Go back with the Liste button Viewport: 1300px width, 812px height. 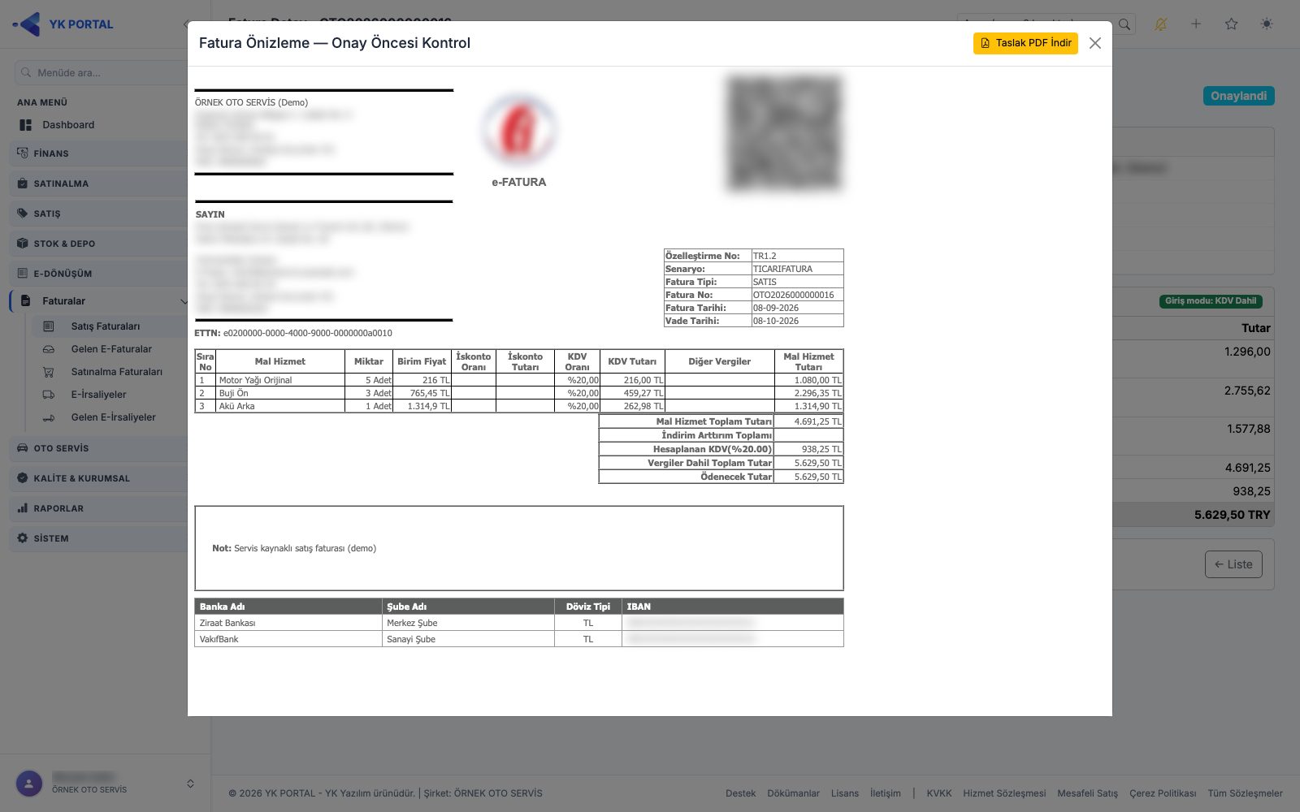point(1233,564)
